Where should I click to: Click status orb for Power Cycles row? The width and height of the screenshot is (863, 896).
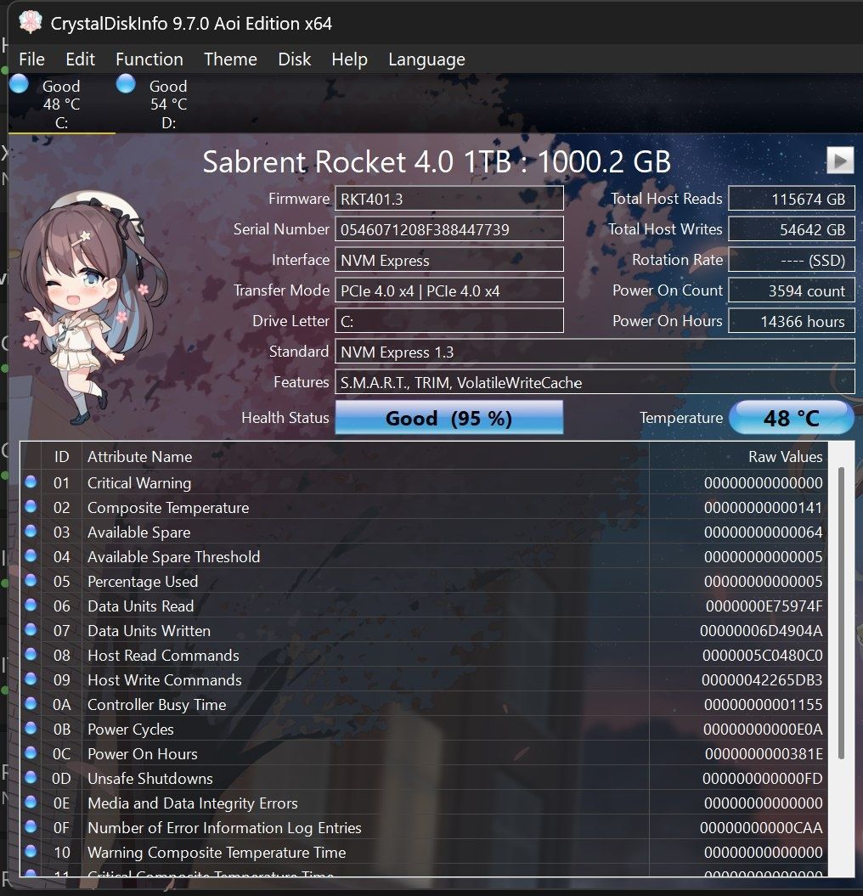coord(31,728)
